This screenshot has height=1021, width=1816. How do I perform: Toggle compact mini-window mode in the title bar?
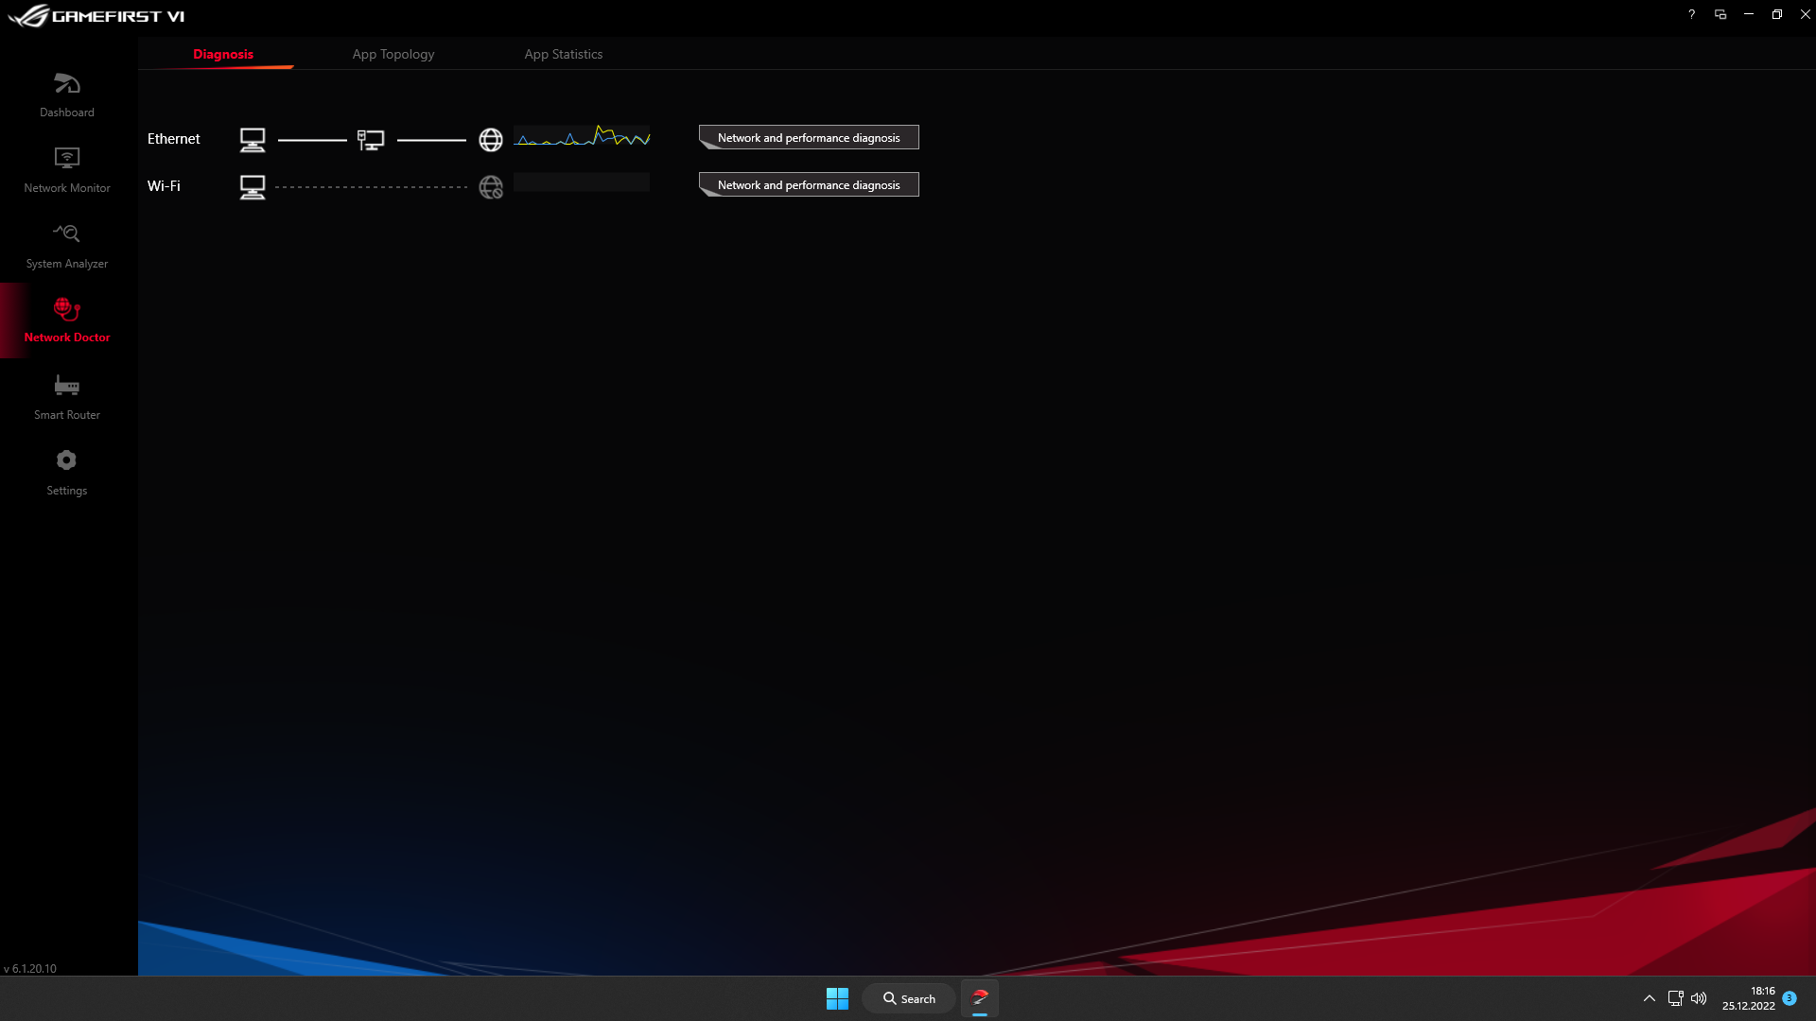coord(1720,14)
